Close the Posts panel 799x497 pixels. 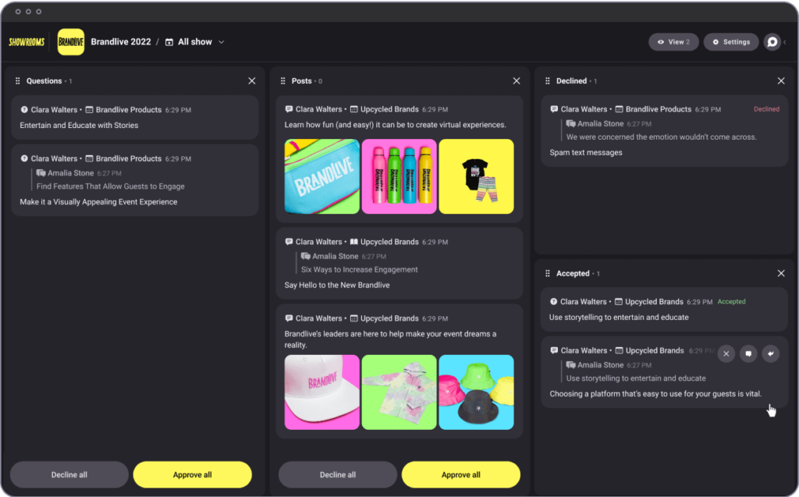[x=517, y=81]
